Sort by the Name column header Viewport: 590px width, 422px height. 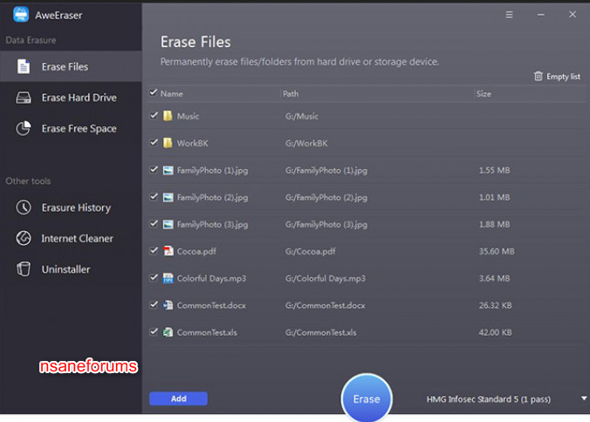coord(172,93)
